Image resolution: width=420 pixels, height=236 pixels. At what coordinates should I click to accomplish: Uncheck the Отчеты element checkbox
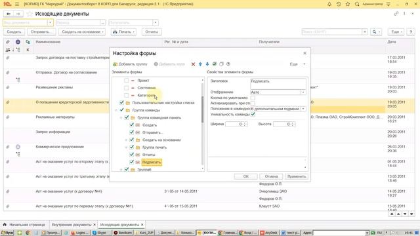coord(131,155)
